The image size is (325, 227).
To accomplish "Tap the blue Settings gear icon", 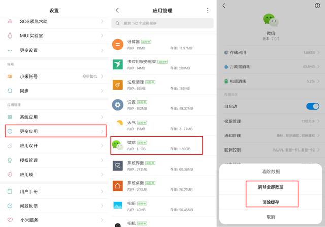I will [118, 105].
